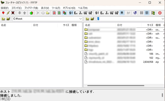This screenshot has width=165, height=101.
Task: Select the remote file with size 102
Action: 124,58
